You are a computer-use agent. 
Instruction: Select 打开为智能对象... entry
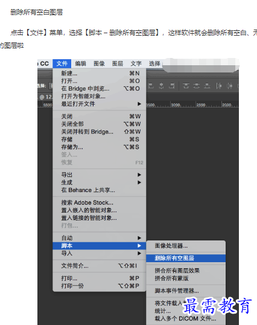coord(100,97)
